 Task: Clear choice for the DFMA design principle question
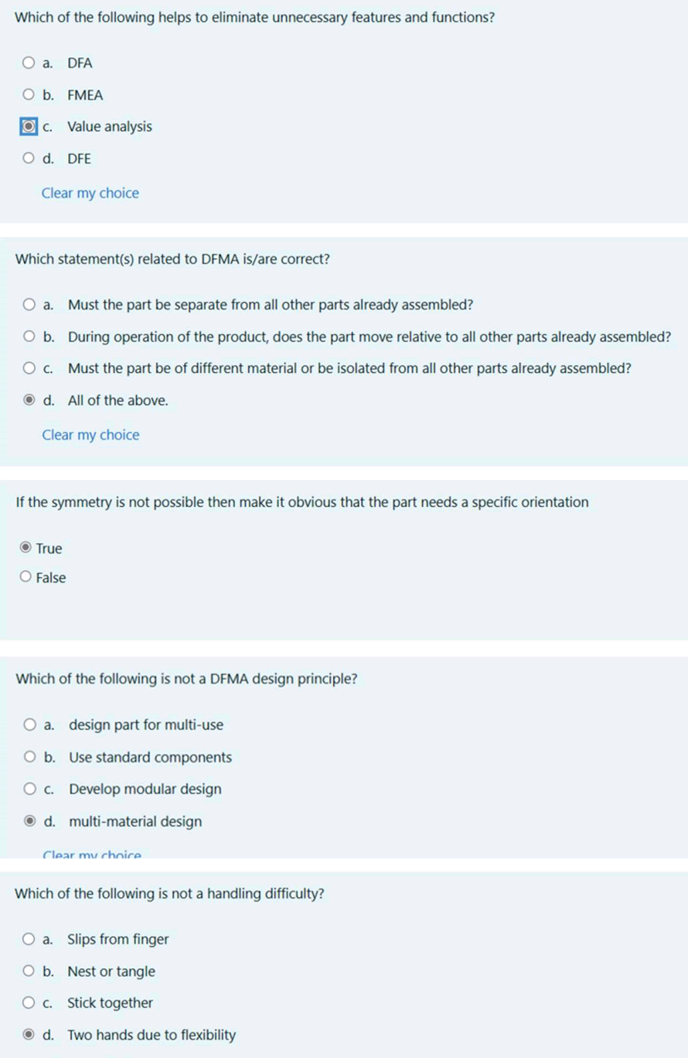tap(91, 854)
